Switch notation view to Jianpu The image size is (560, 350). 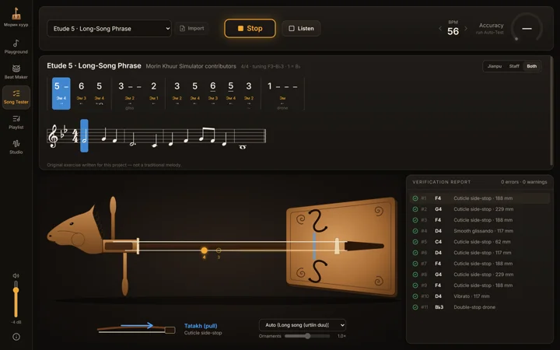[495, 66]
